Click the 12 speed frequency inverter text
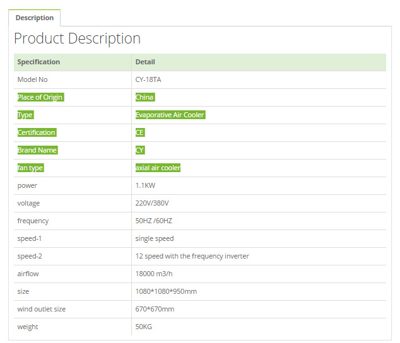This screenshot has width=400, height=343. 192,256
